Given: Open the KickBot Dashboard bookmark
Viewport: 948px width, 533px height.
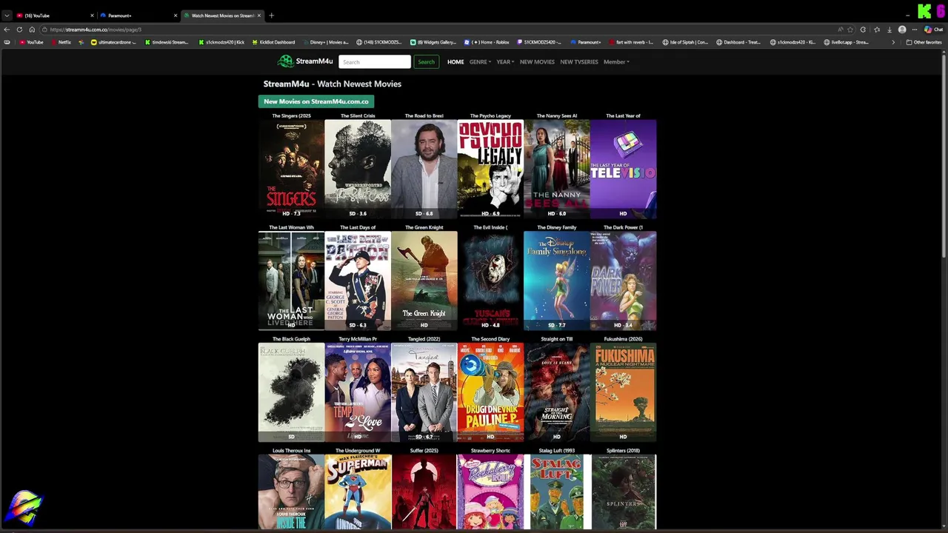Looking at the screenshot, I should pyautogui.click(x=273, y=42).
